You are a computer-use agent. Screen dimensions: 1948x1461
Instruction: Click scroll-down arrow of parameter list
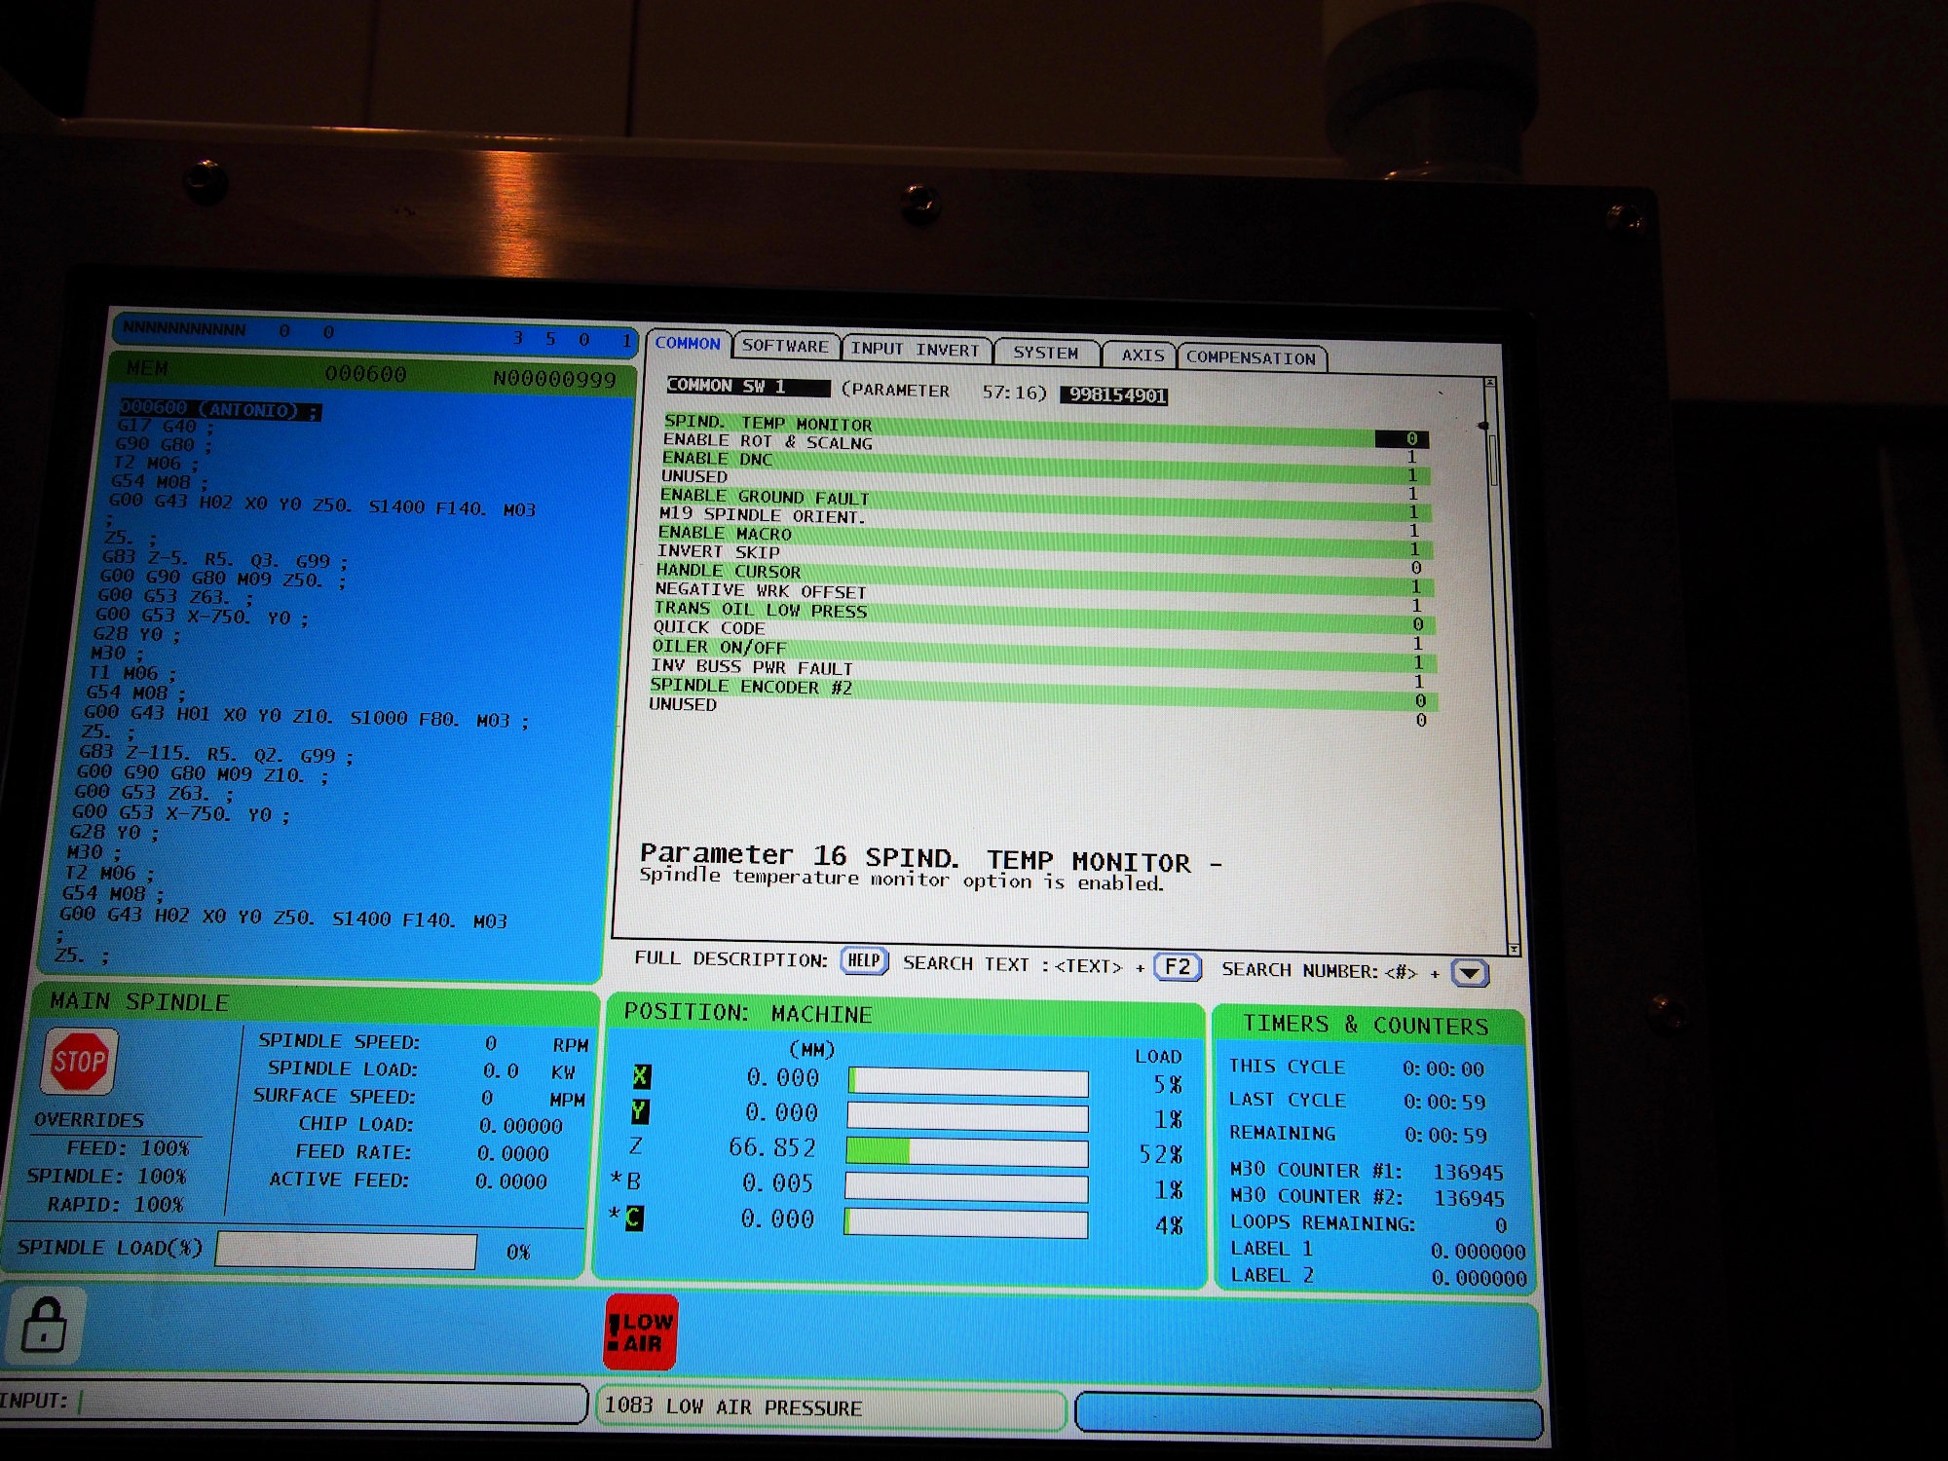(x=1513, y=949)
